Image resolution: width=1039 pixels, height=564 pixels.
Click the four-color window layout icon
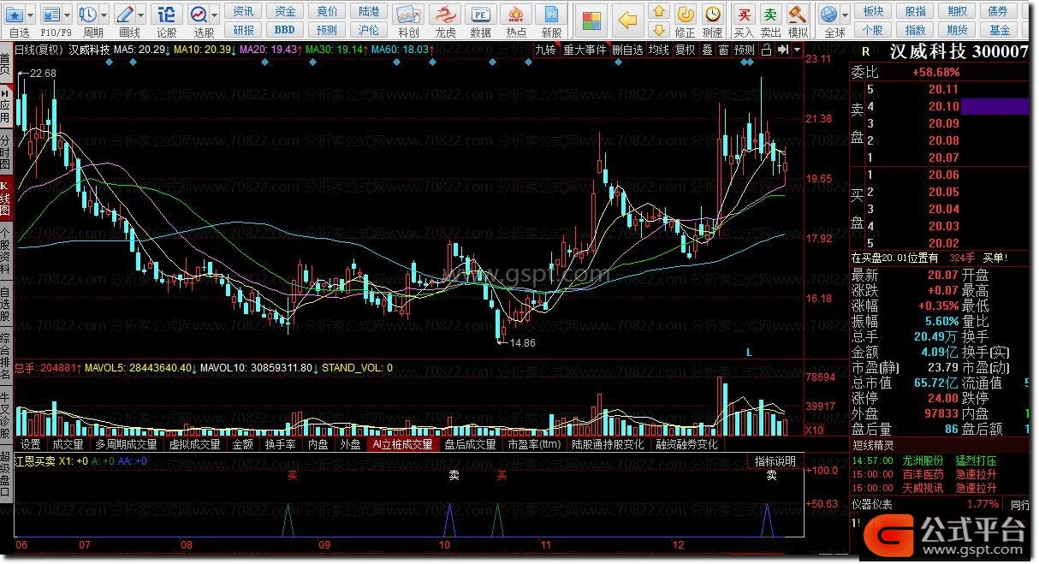click(590, 19)
